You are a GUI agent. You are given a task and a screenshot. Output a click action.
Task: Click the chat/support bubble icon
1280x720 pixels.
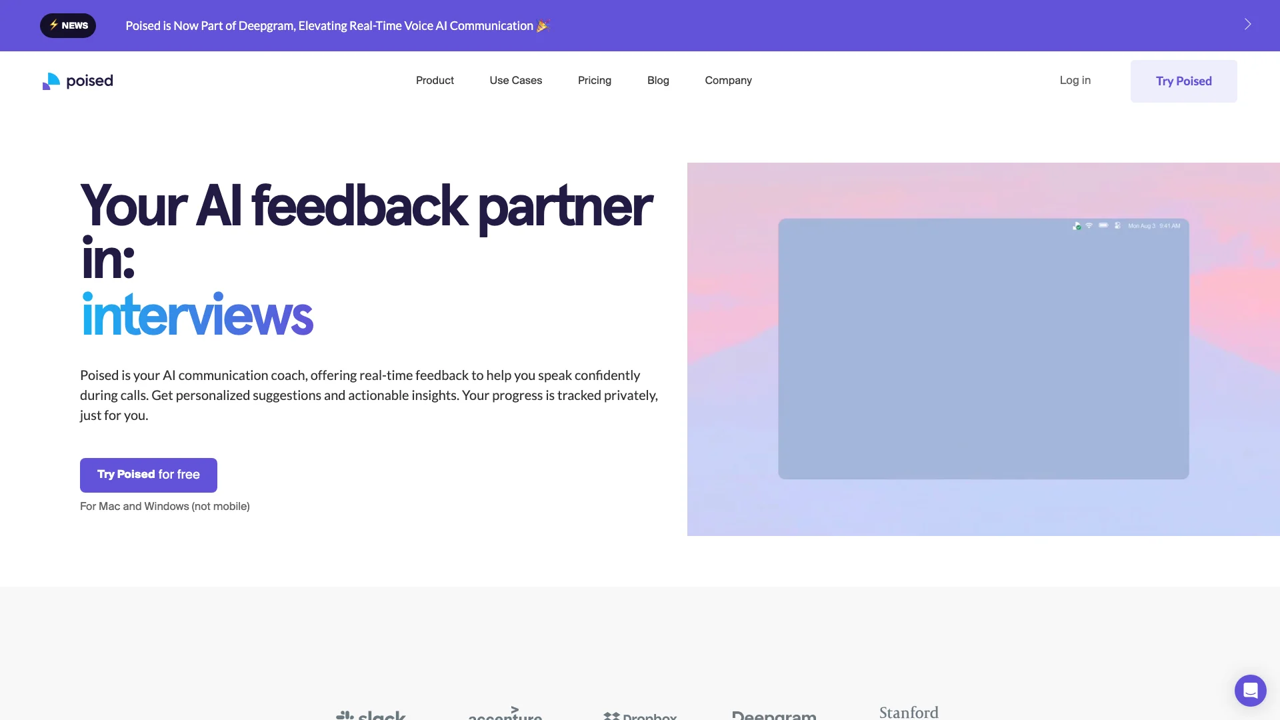(x=1249, y=689)
